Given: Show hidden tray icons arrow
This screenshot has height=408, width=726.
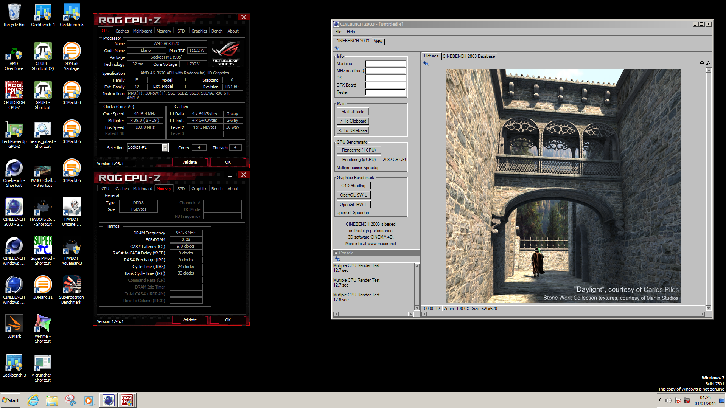Looking at the screenshot, I should 660,400.
